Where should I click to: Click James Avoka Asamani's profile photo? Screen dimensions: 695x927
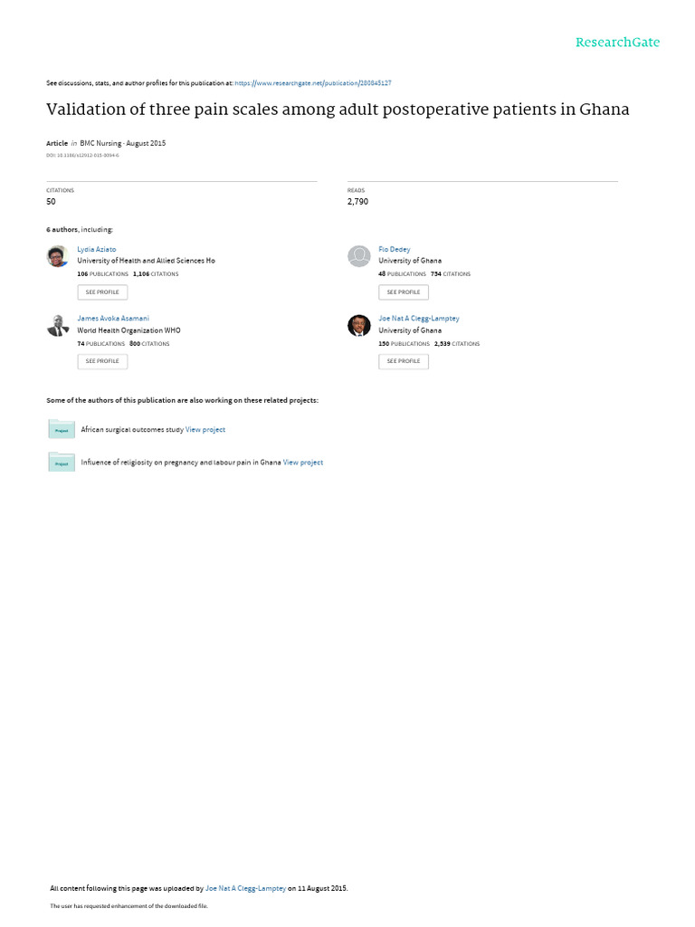coord(58,326)
